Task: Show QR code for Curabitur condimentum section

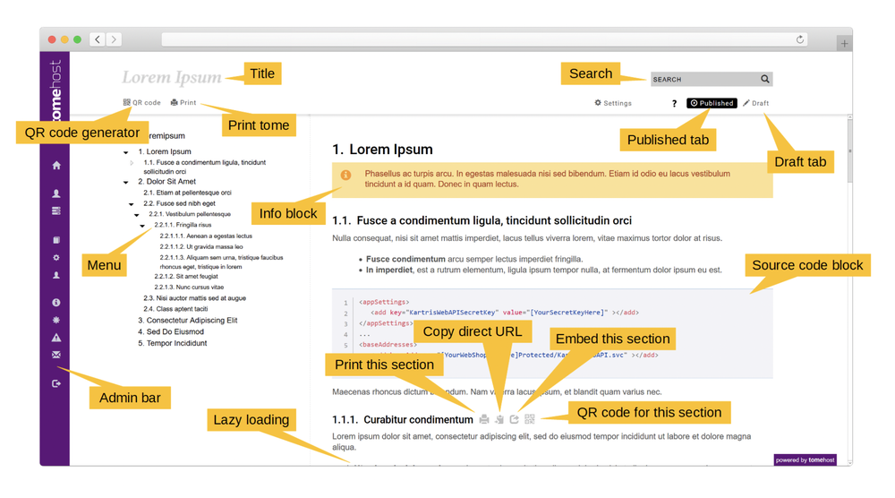Action: pyautogui.click(x=530, y=419)
